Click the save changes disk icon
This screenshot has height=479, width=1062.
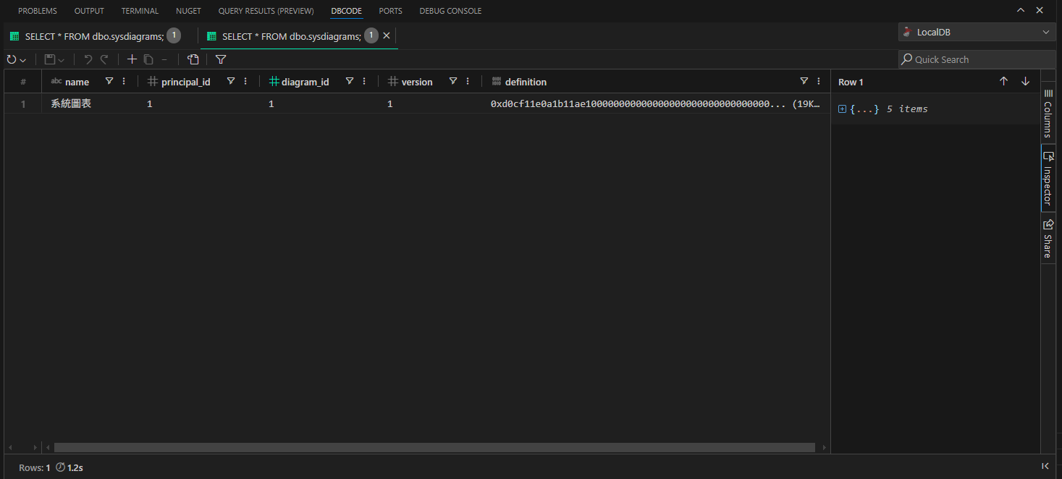pyautogui.click(x=50, y=59)
